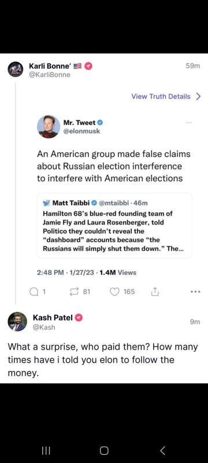This screenshot has height=463, width=208.
Task: Tap the 1.4M Views count
Action: coord(118,273)
